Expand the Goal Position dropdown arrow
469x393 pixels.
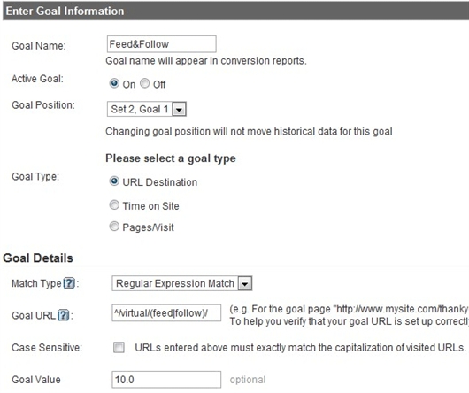(179, 110)
